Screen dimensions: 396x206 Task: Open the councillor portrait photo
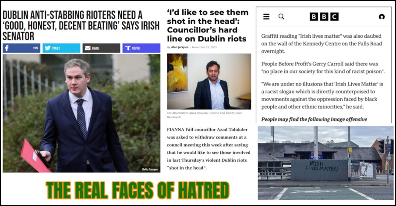coord(209,82)
